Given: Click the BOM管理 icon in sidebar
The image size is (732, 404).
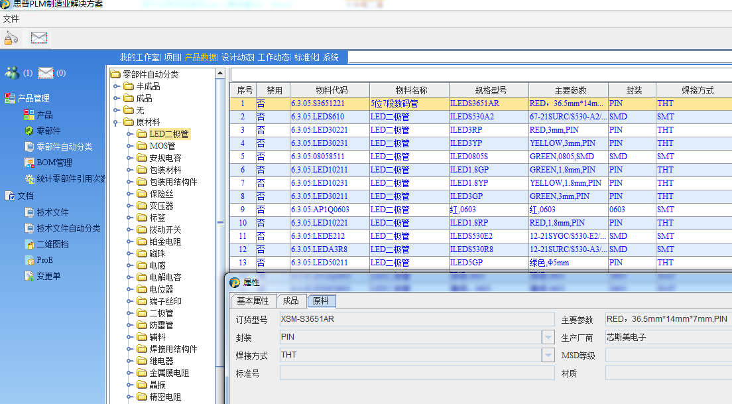Looking at the screenshot, I should pos(29,163).
